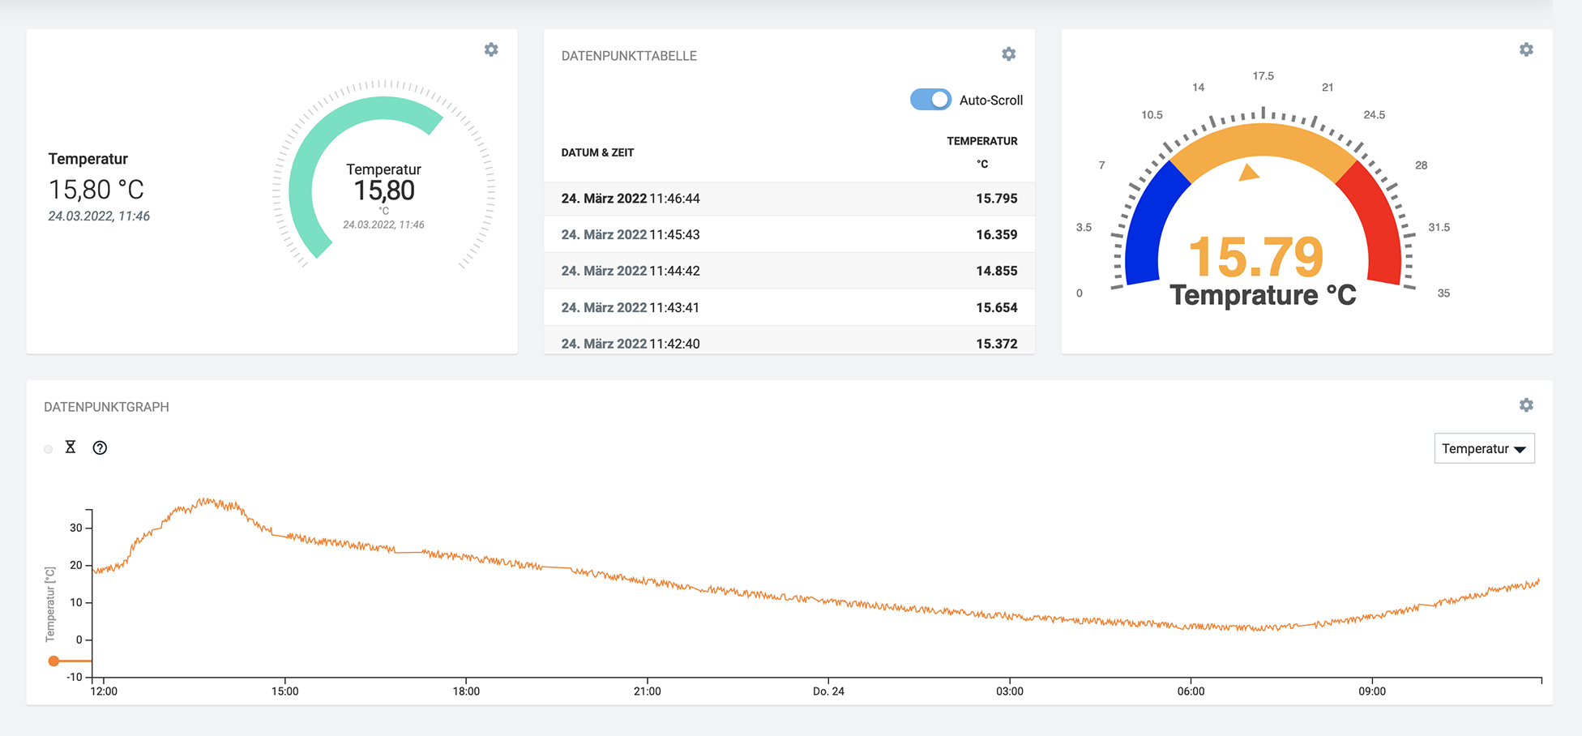Image resolution: width=1582 pixels, height=736 pixels.
Task: Disable the Auto-Scroll switch
Action: 930,100
